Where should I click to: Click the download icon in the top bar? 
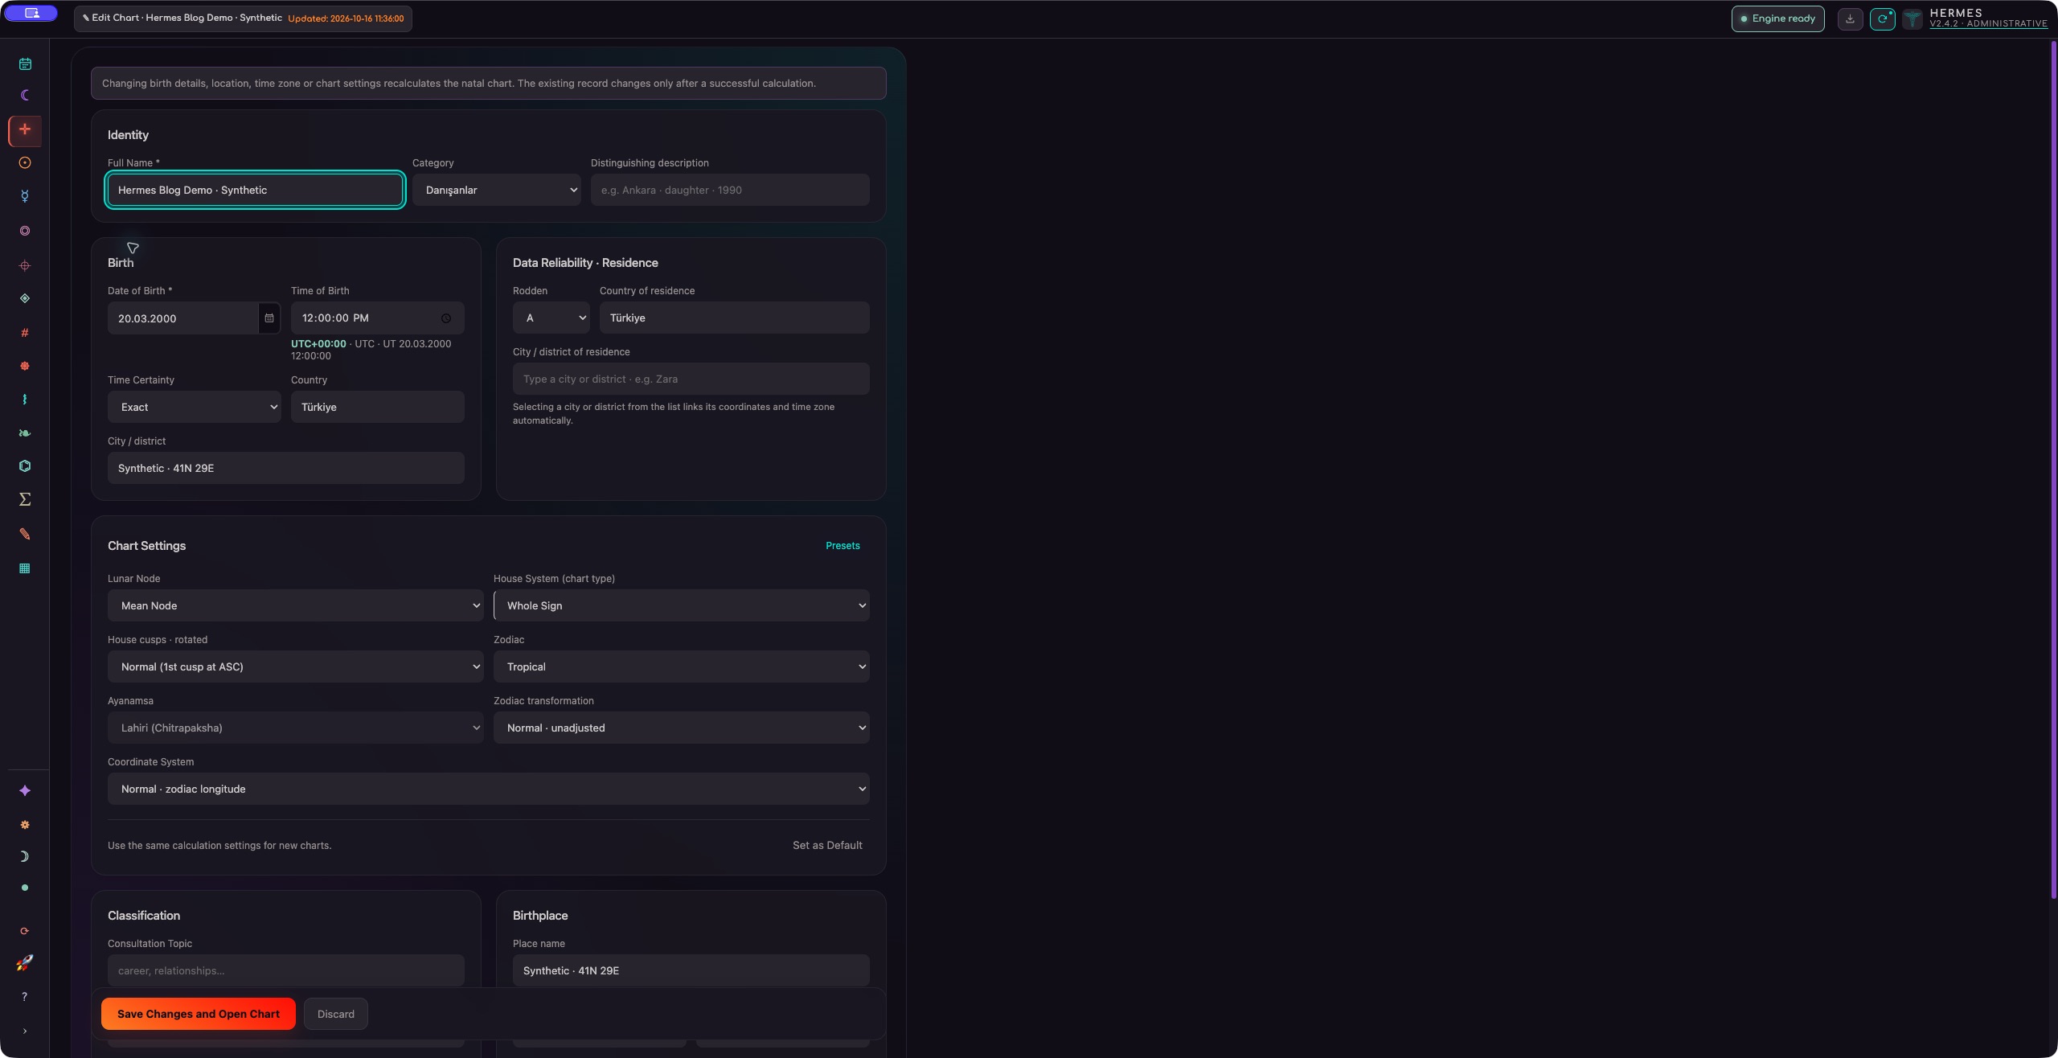1850,18
